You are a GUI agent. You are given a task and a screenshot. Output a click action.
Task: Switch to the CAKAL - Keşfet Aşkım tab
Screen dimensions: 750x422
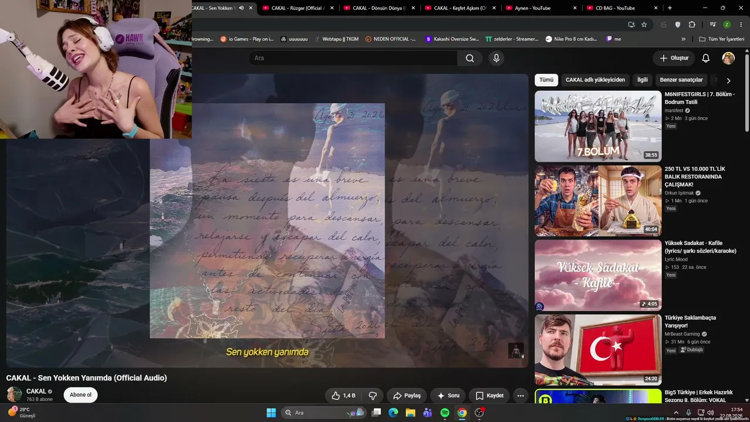tap(461, 8)
